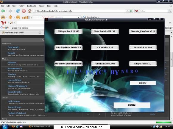Open the Google toolbar Settings dropdown

(x=169, y=28)
